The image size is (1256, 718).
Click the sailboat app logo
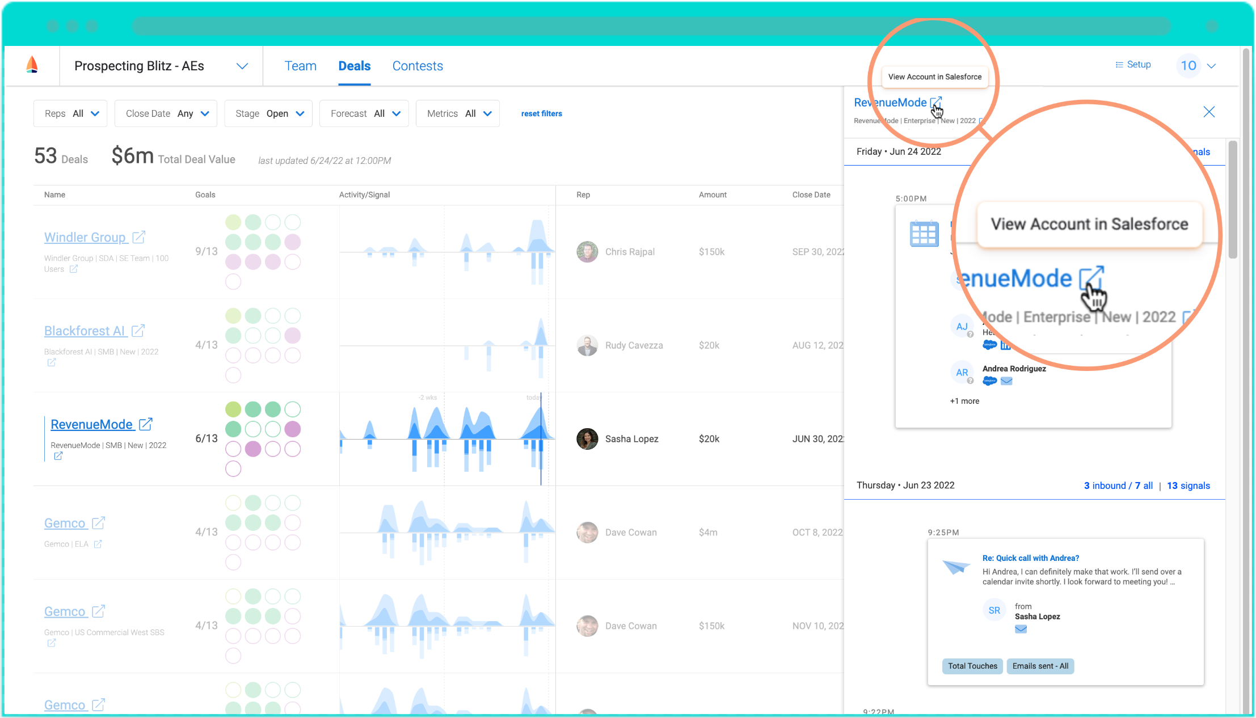[32, 65]
